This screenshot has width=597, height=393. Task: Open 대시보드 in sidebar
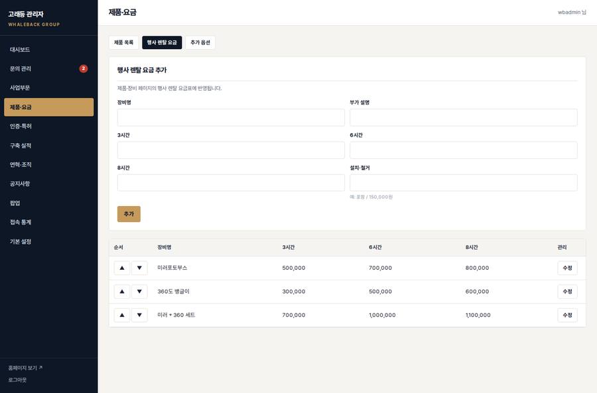[48, 50]
